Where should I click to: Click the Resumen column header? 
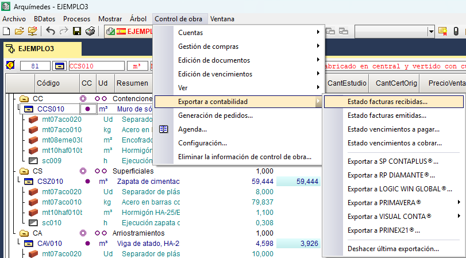point(133,83)
